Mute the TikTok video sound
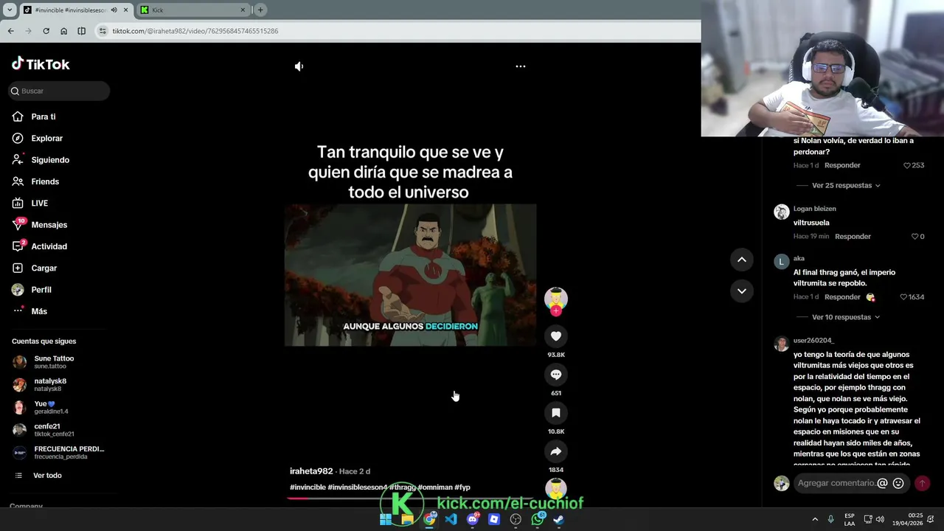Image resolution: width=944 pixels, height=531 pixels. pos(299,66)
